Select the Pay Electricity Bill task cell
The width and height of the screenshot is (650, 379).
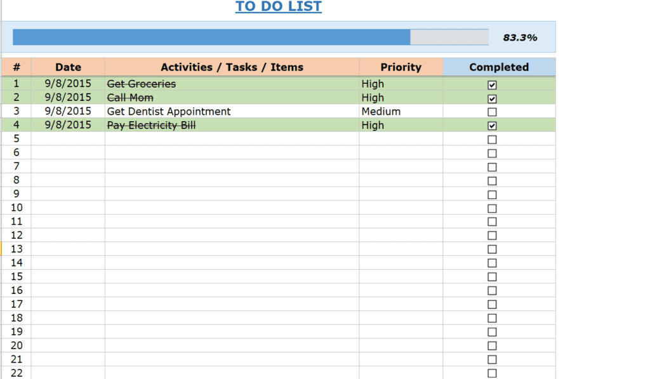pyautogui.click(x=232, y=125)
